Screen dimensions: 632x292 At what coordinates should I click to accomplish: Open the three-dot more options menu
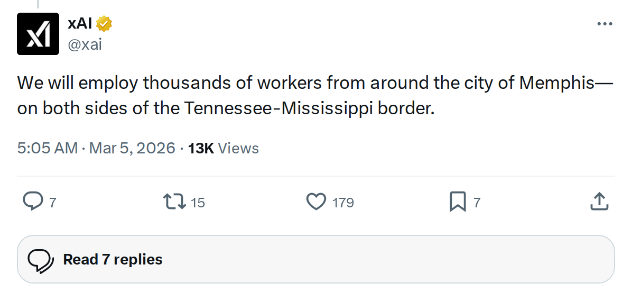pos(604,24)
